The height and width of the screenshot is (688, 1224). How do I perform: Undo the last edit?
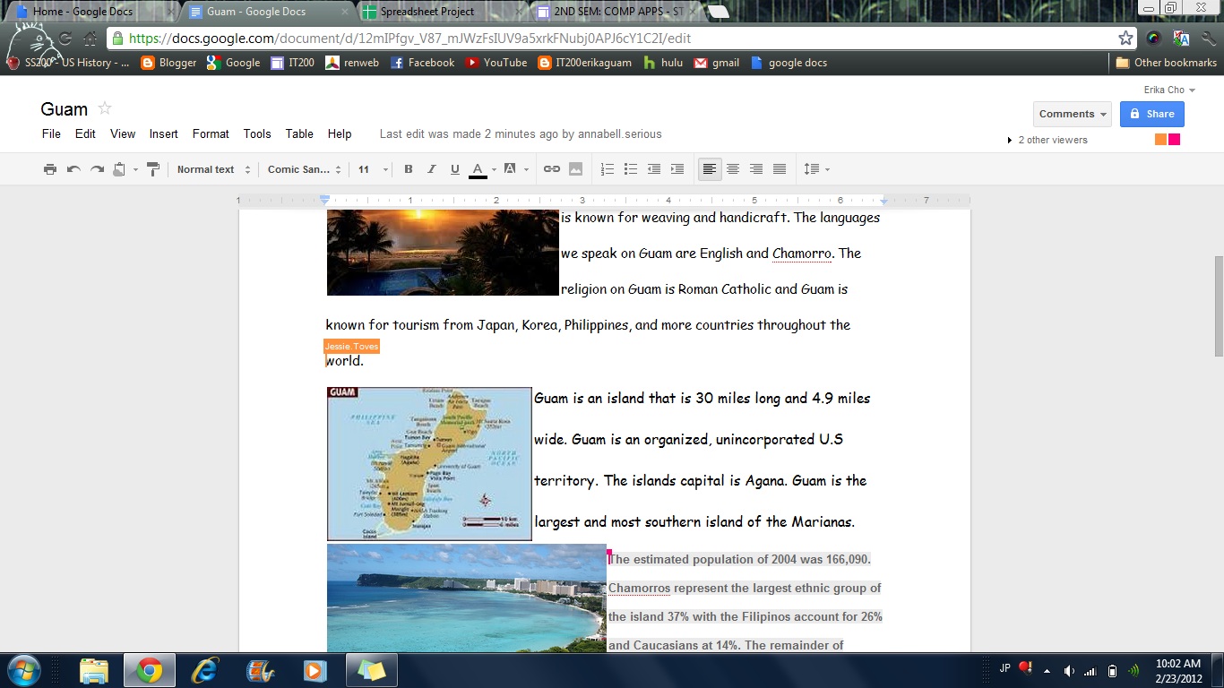point(73,169)
